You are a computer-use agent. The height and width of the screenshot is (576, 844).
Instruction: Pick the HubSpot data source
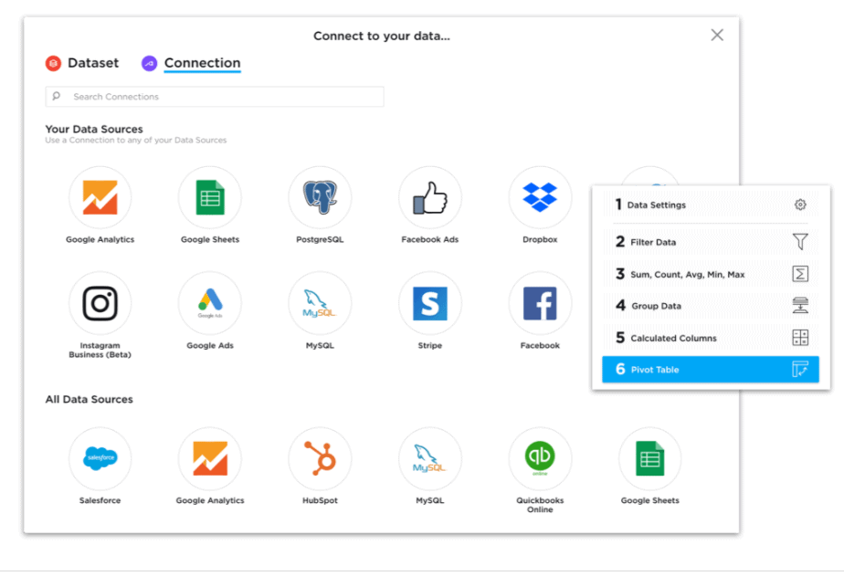(320, 459)
